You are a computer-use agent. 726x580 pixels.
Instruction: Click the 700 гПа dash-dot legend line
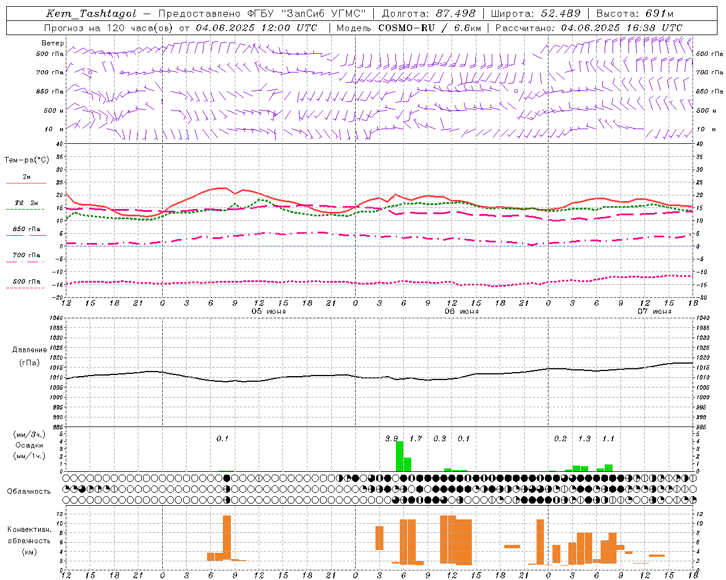click(x=25, y=262)
